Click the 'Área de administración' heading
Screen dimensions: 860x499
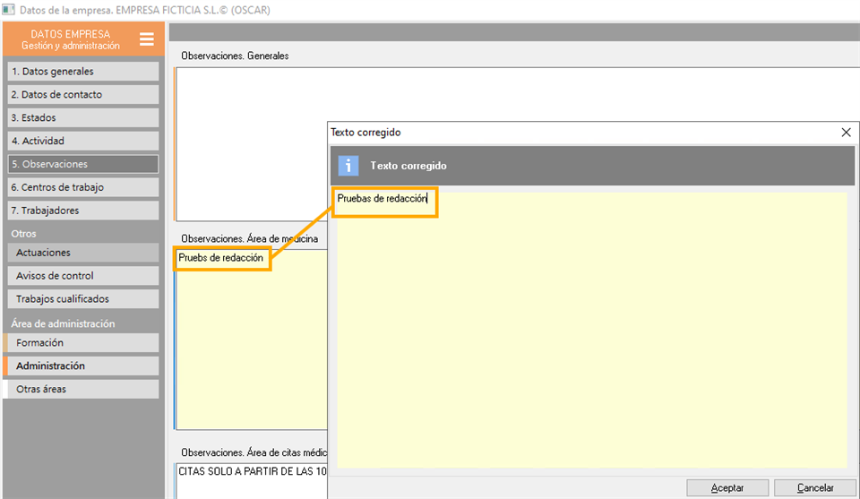tap(63, 323)
